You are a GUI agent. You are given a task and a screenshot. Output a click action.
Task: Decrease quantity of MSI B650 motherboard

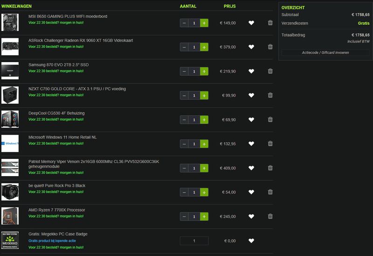pyautogui.click(x=184, y=23)
